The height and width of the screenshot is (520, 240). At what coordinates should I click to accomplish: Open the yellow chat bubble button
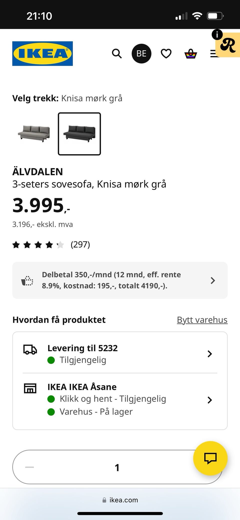(x=210, y=458)
